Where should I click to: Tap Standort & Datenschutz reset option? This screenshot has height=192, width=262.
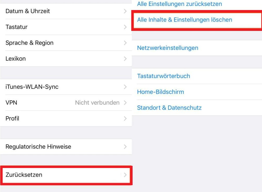tap(169, 108)
